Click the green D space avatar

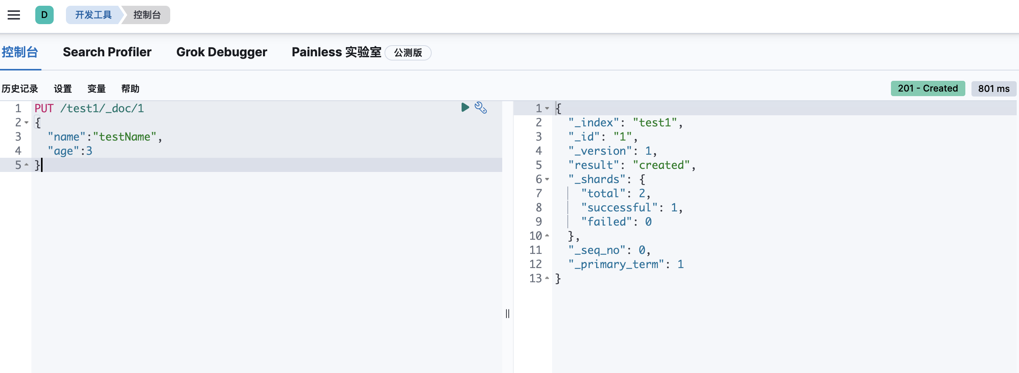(x=44, y=15)
